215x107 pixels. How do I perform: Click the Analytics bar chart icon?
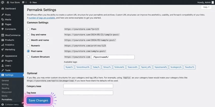(x=3, y=45)
